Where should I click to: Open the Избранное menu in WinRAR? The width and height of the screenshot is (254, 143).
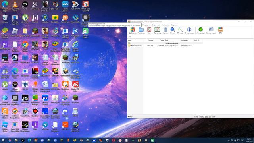(x=156, y=25)
